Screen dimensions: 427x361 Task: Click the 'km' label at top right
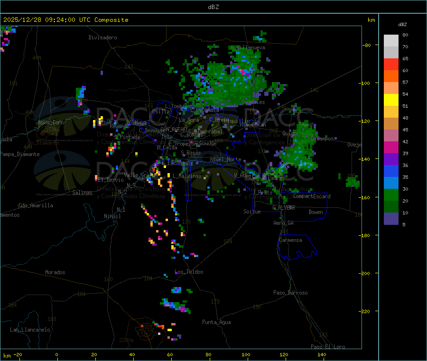pyautogui.click(x=371, y=20)
